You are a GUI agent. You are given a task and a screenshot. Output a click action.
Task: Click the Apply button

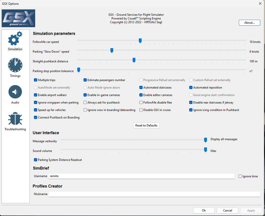(251, 210)
